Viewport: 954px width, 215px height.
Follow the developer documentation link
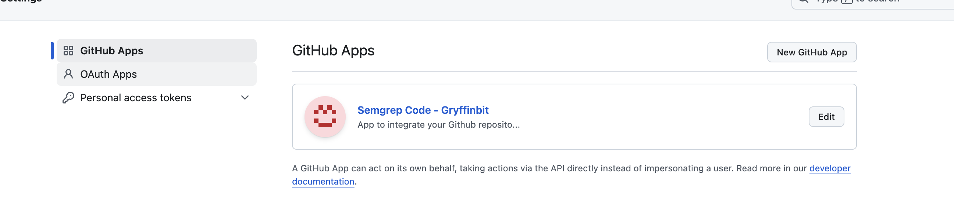pos(830,168)
